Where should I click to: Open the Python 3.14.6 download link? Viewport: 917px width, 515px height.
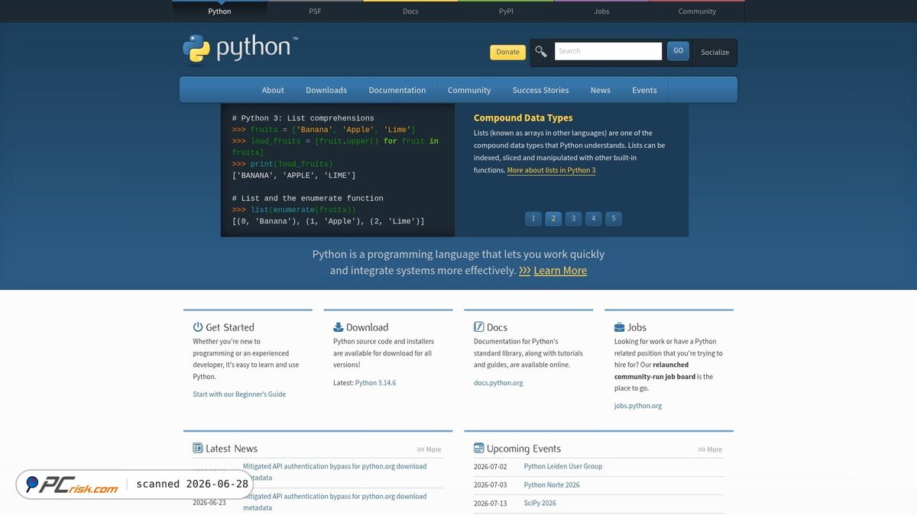coord(375,383)
